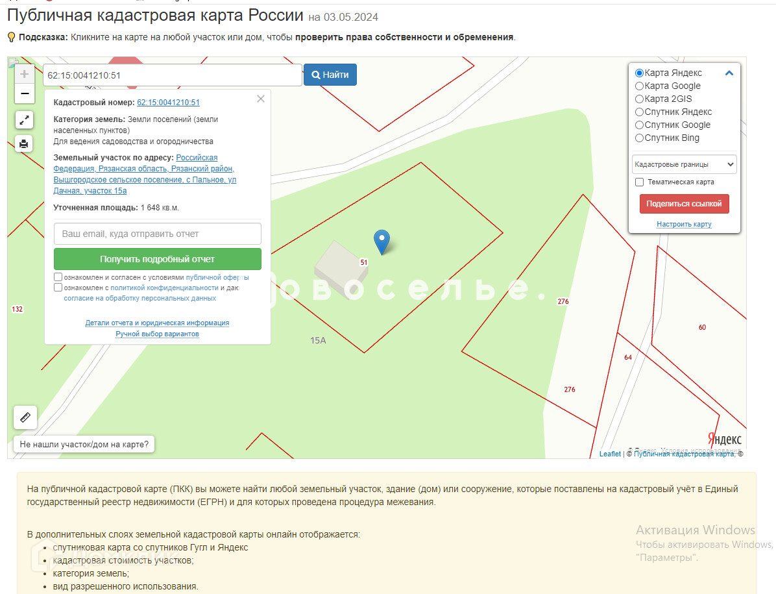Open Детали отчета и юридическая информация link
Image resolution: width=776 pixels, height=594 pixels.
tap(158, 323)
